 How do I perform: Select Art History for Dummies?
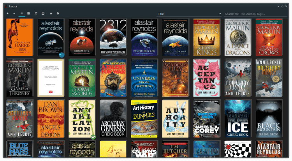[144, 119]
